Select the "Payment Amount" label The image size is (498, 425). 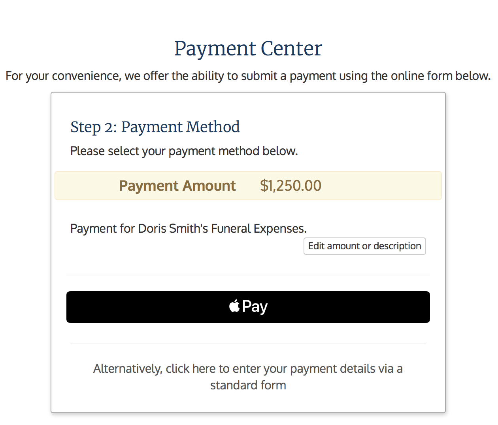coord(177,186)
